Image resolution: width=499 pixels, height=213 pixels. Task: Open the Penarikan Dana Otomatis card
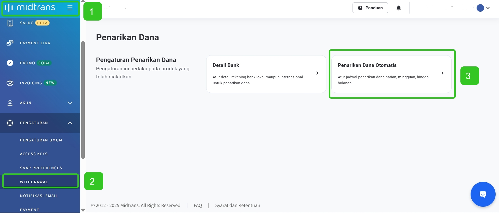pos(391,74)
